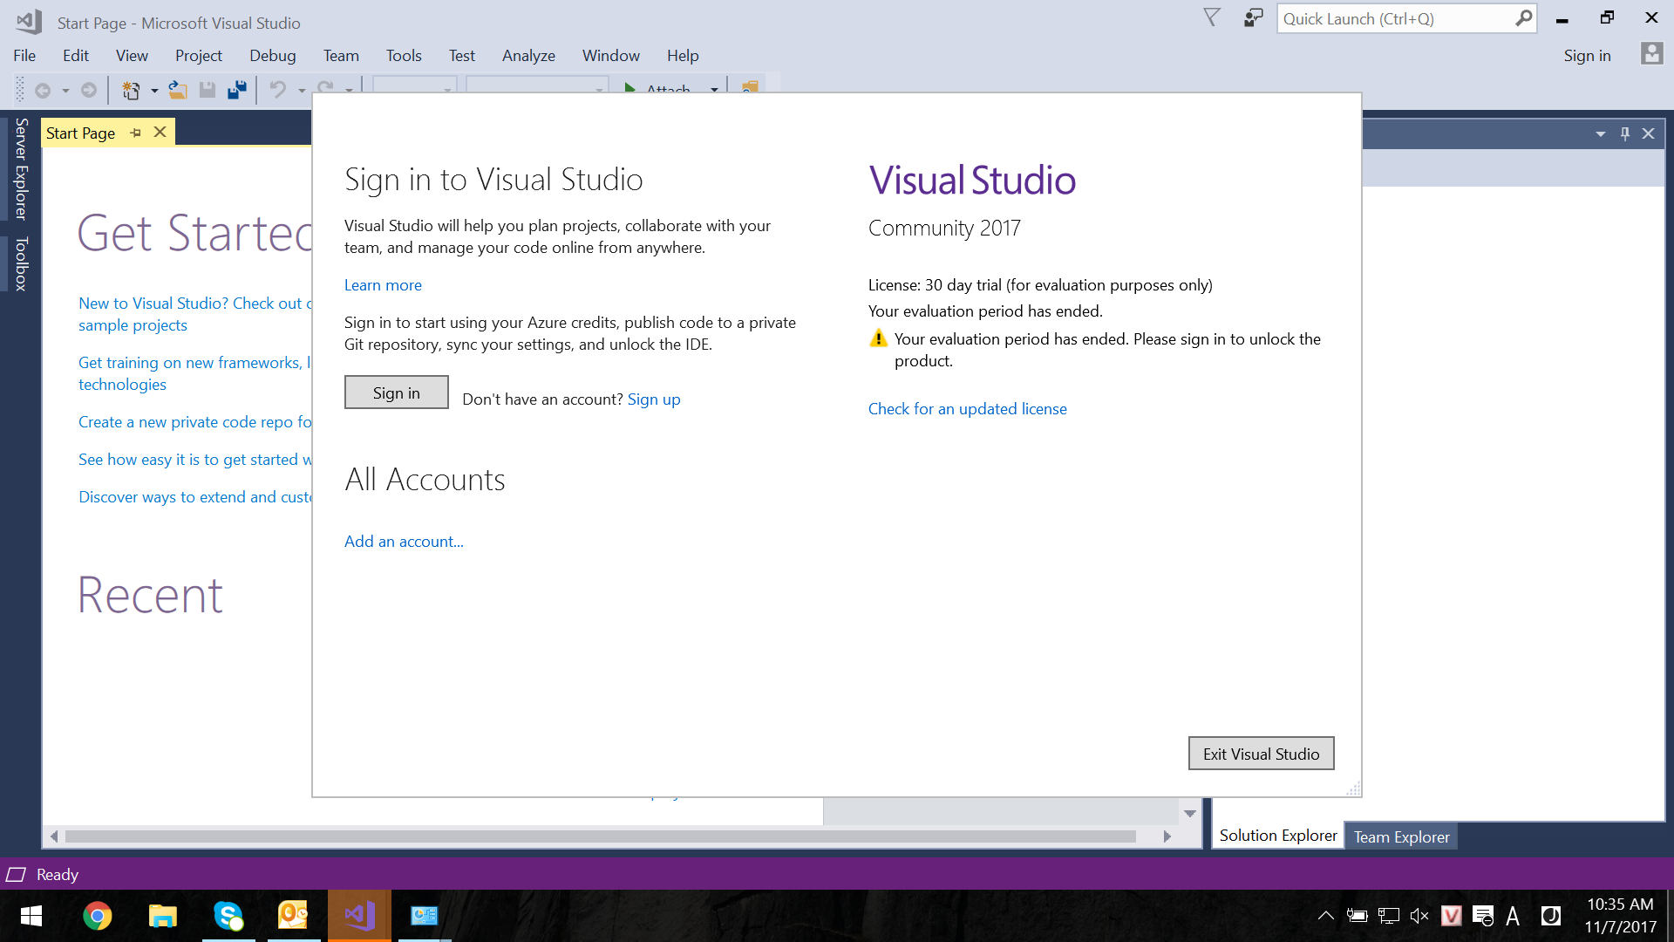Open the Help menu
Image resolution: width=1674 pixels, height=942 pixels.
point(683,55)
